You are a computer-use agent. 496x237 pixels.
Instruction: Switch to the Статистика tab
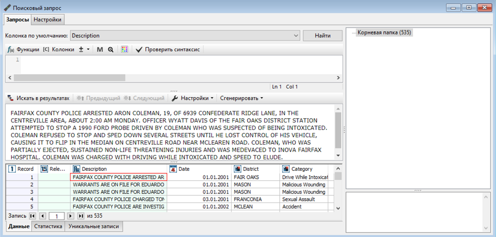48,226
